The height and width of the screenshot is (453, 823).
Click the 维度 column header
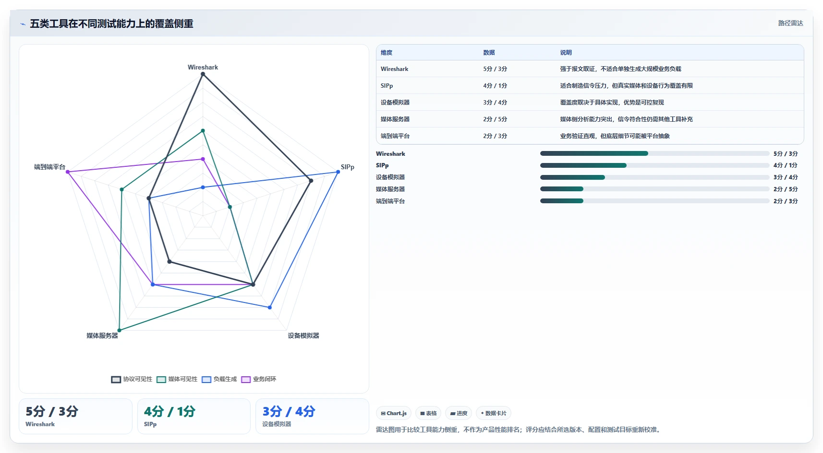[x=387, y=53]
